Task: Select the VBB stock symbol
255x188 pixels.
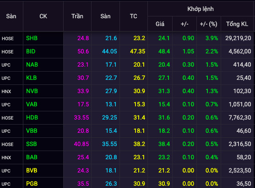Action: coord(32,131)
